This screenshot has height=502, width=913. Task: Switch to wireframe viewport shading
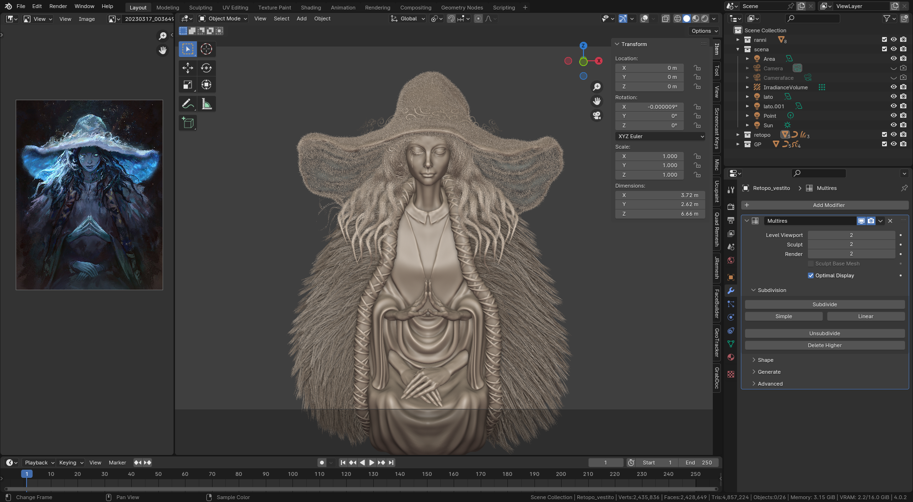coord(678,19)
